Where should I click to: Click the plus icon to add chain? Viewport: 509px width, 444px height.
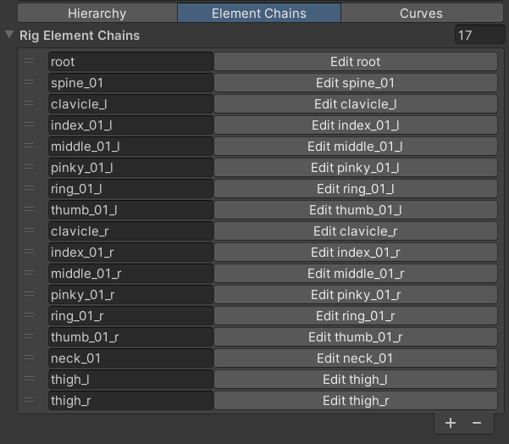tap(451, 423)
